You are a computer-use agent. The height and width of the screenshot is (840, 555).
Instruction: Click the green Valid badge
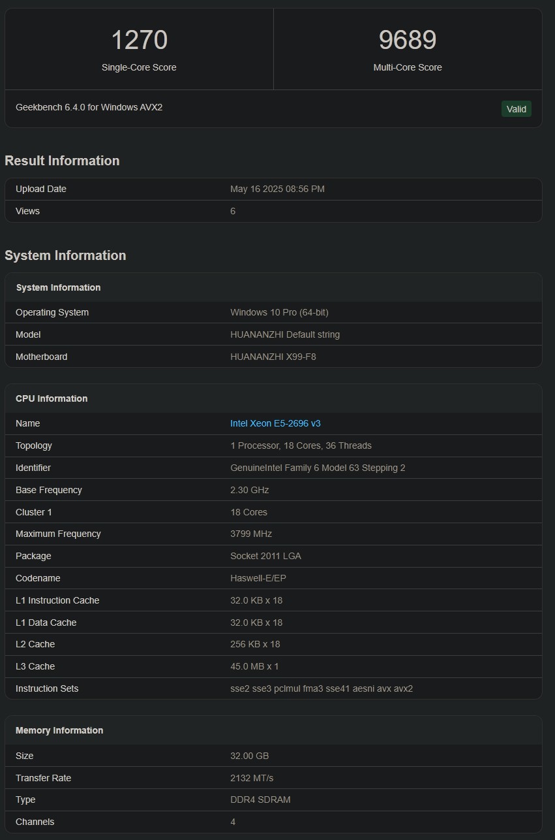(516, 109)
